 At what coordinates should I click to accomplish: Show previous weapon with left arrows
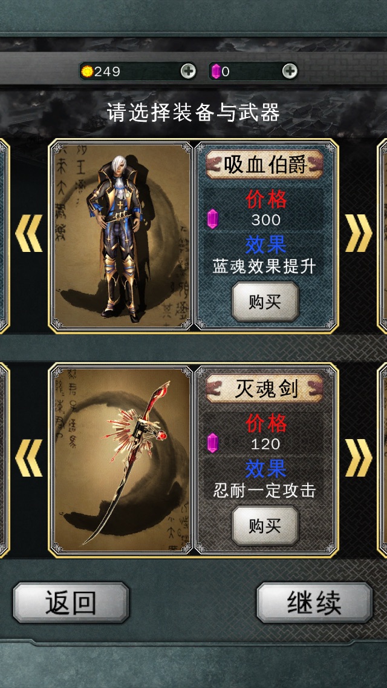[x=29, y=458]
